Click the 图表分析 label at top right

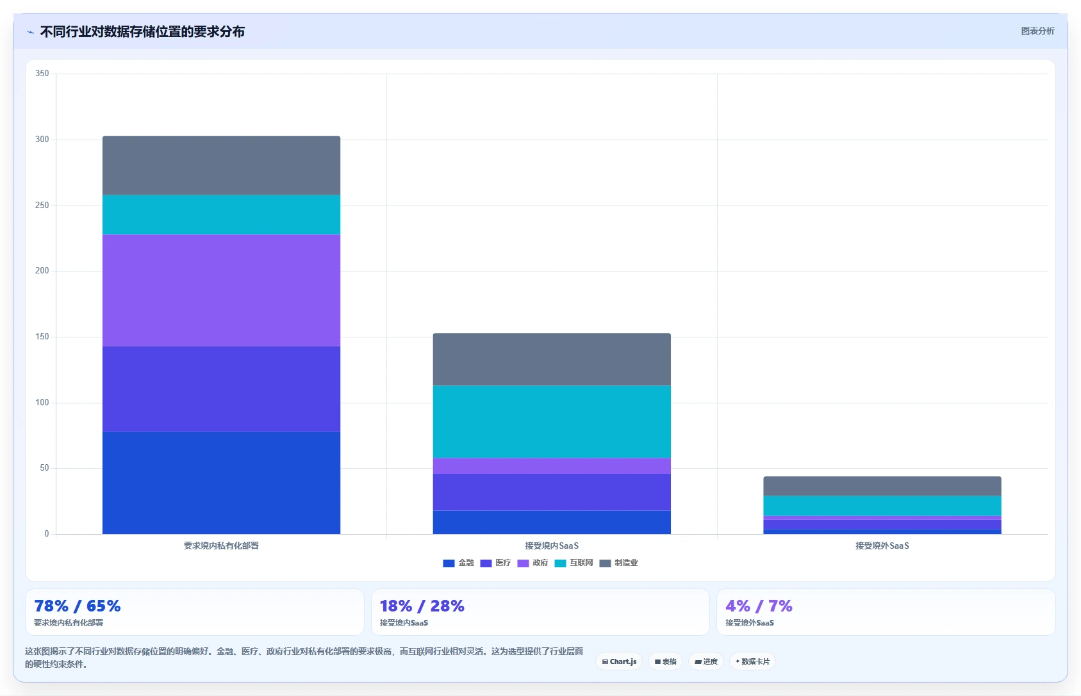coord(1037,31)
